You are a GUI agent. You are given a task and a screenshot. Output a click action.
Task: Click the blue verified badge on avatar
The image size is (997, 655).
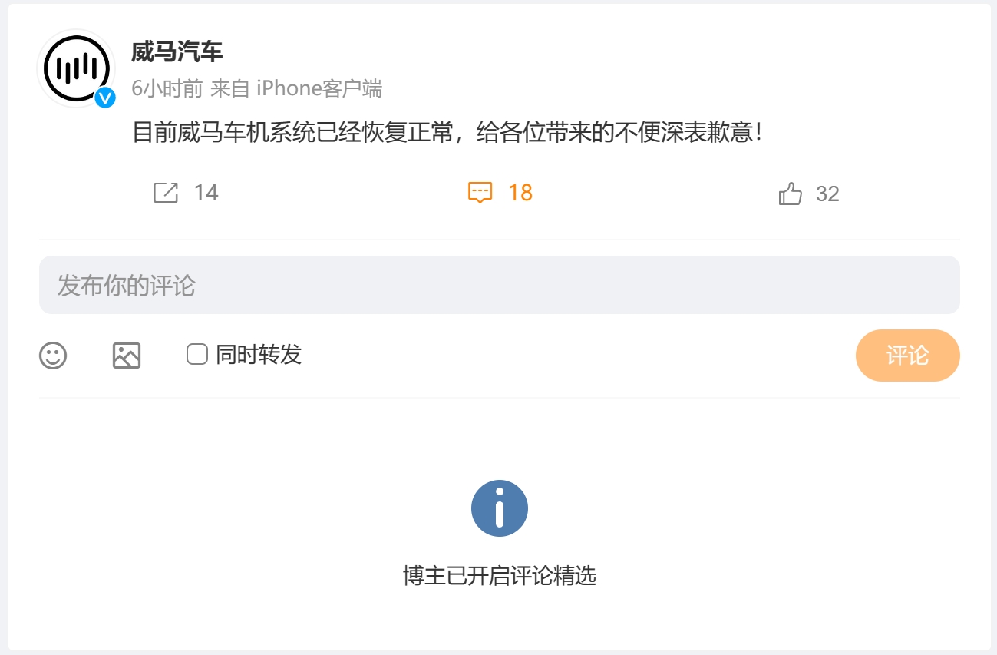105,98
